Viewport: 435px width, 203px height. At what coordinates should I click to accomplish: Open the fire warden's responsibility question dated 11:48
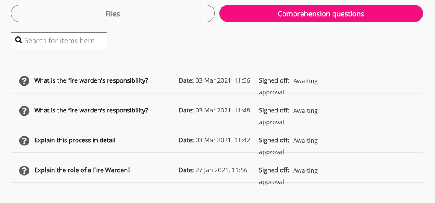click(x=91, y=111)
